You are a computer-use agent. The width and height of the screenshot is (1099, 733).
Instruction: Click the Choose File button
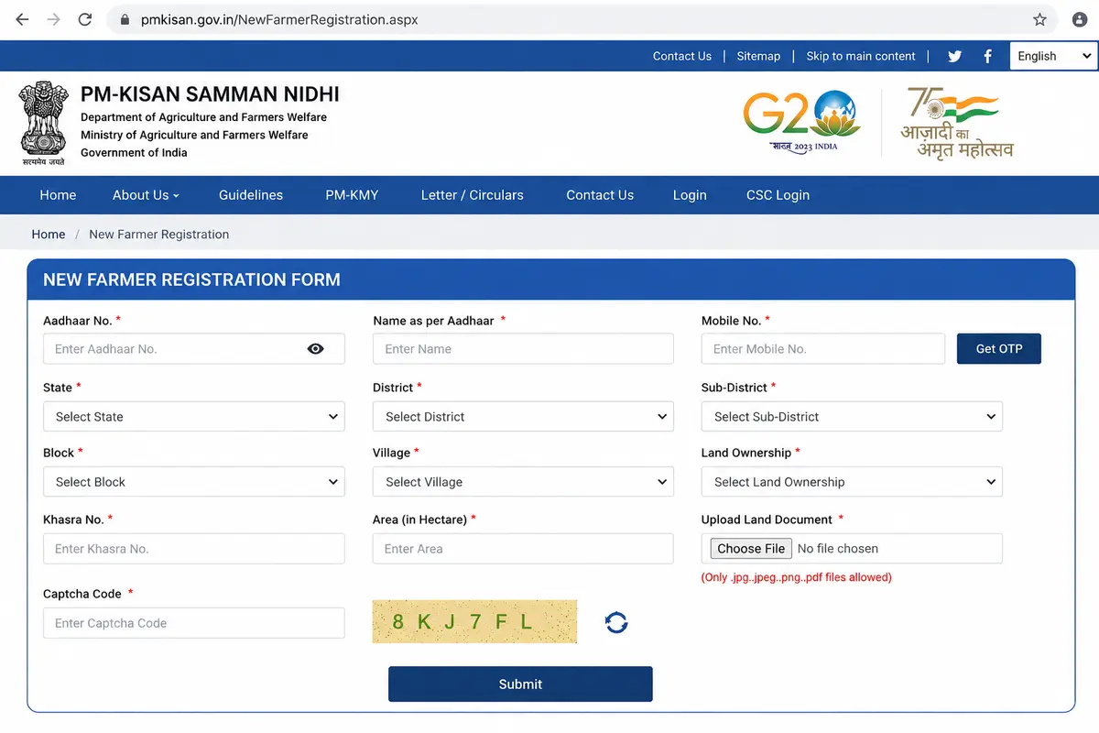(751, 549)
